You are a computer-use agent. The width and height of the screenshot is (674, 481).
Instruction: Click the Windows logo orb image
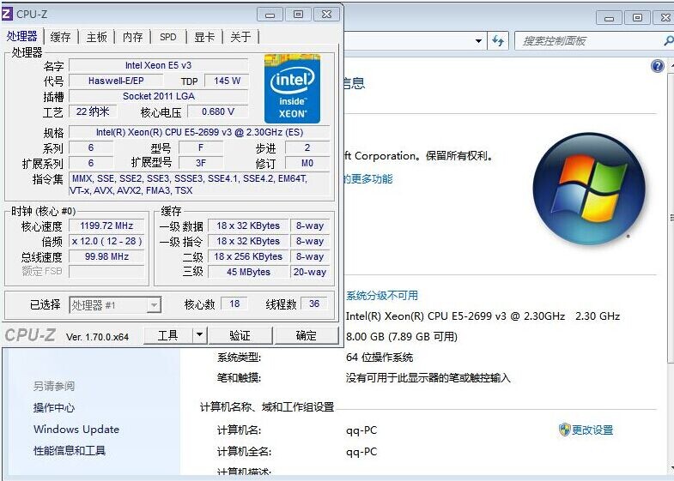(589, 189)
